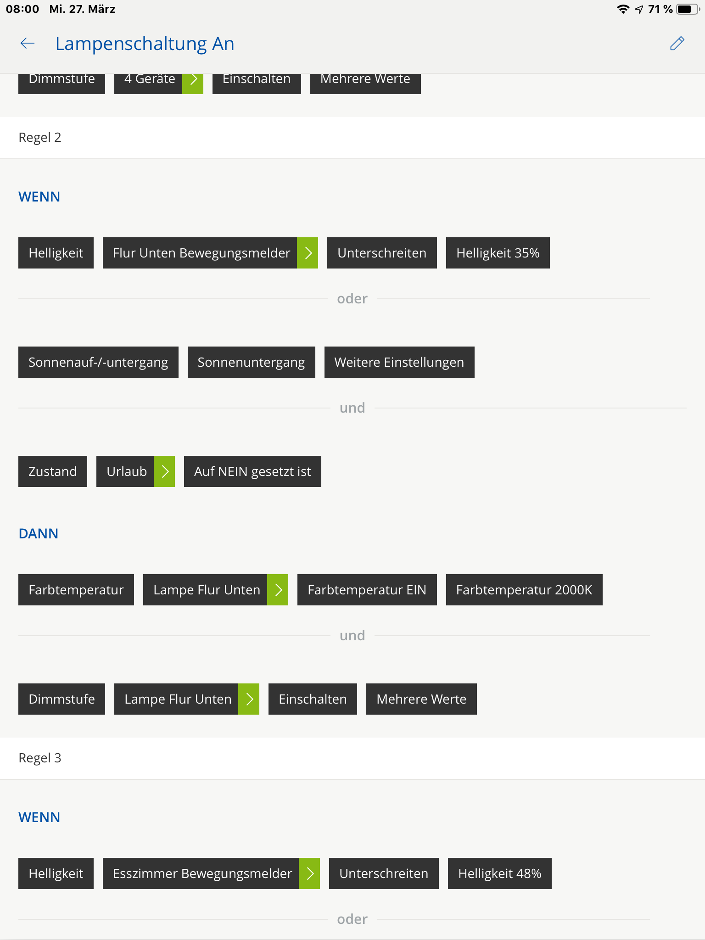This screenshot has width=705, height=940.
Task: Select the Sonnenuntergang tag
Action: tap(251, 362)
